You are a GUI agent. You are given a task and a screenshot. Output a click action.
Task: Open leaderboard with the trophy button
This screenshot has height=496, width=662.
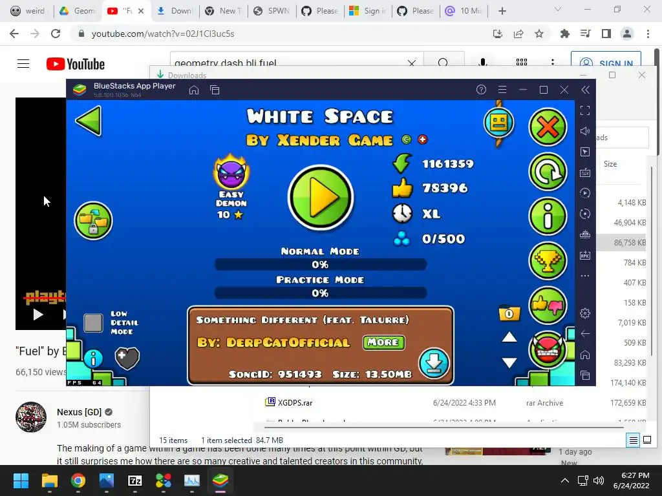548,261
